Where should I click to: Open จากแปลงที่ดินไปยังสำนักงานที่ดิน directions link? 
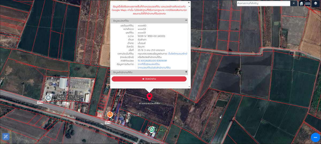(x=154, y=68)
